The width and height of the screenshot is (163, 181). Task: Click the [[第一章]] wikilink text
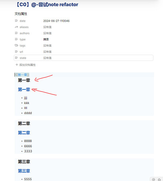coord(22,75)
